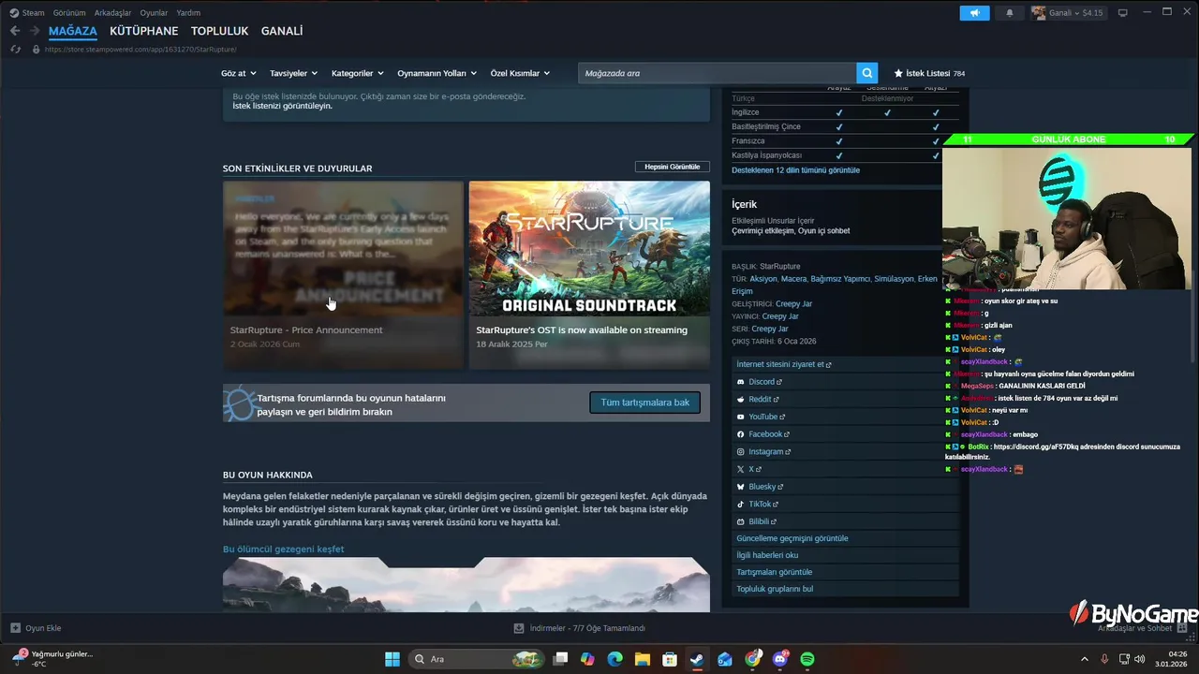Open the Discord link icon row

741,382
